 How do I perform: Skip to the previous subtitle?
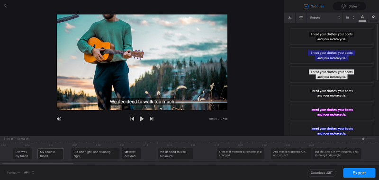point(132,119)
